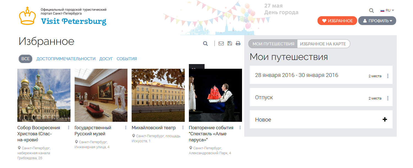
Task: Open options menu for Алые паруса event
Action: [x=240, y=128]
